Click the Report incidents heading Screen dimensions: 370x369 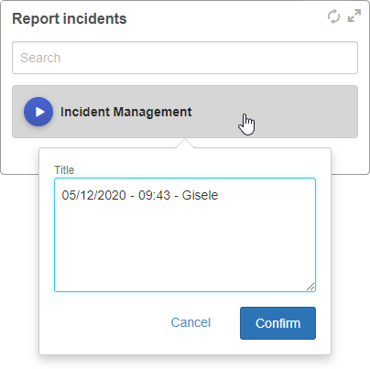[70, 18]
